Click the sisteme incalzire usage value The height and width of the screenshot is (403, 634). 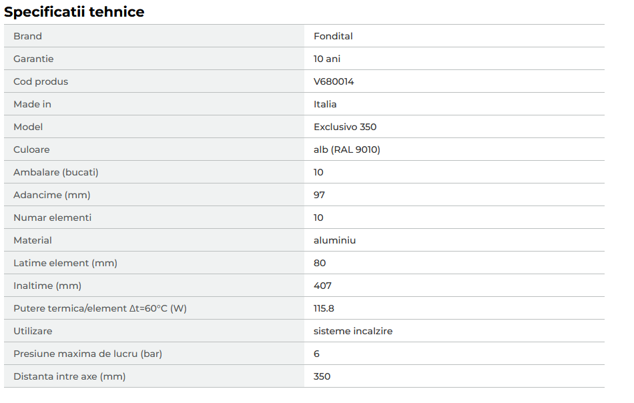352,331
